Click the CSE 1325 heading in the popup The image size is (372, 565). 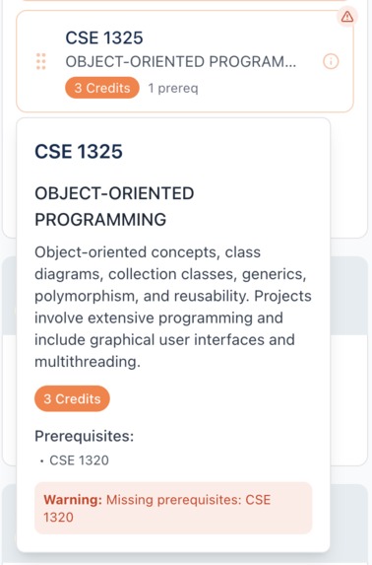(79, 151)
